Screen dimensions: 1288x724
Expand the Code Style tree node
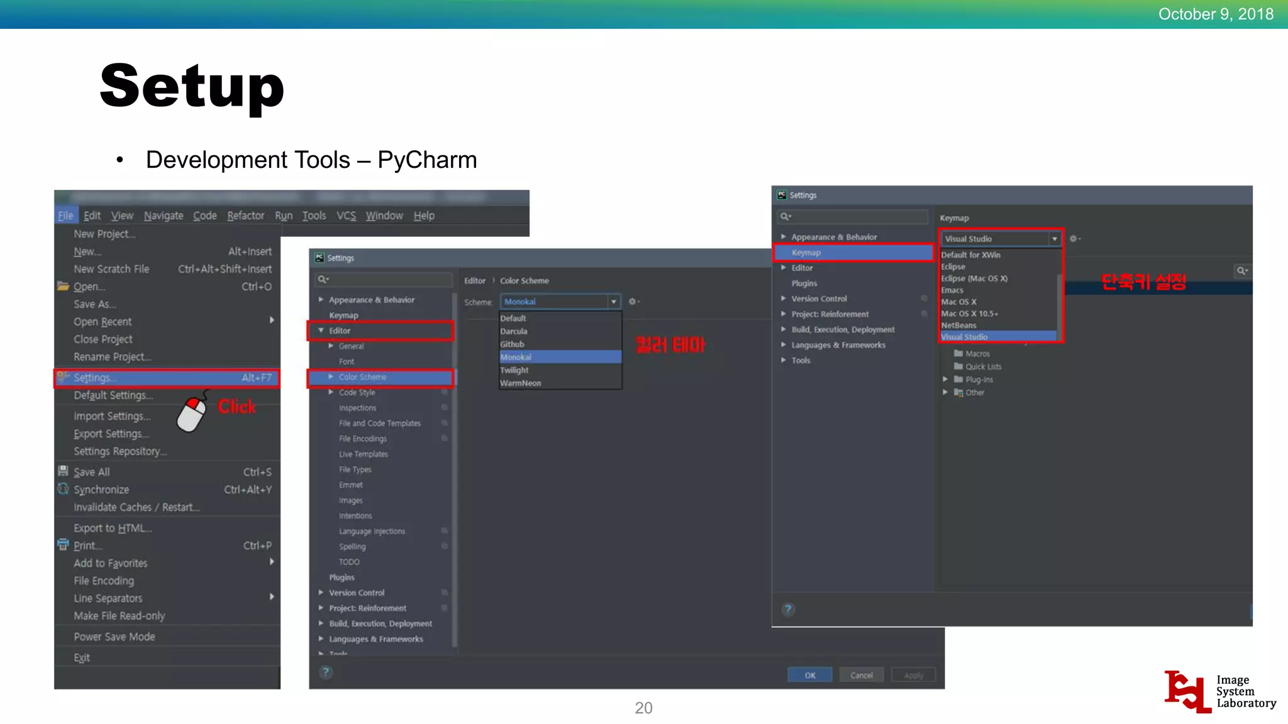pyautogui.click(x=331, y=392)
